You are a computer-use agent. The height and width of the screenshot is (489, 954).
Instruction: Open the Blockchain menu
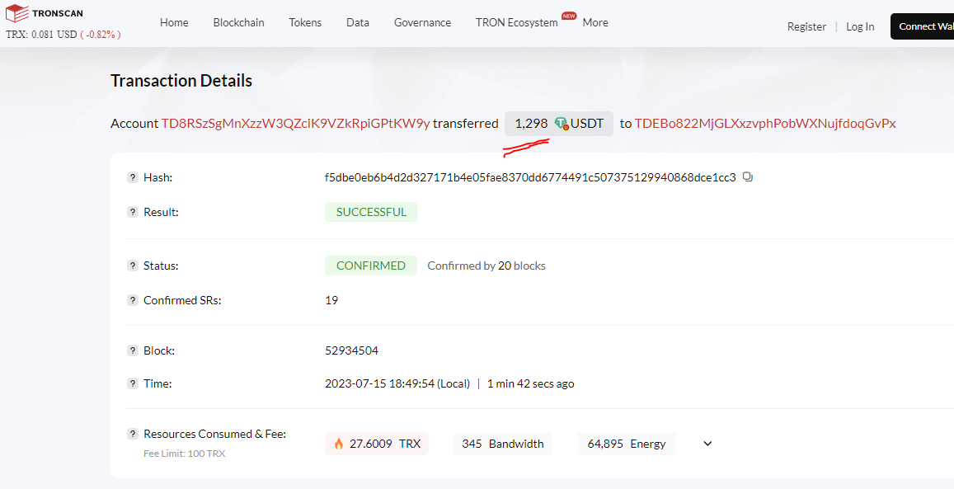pyautogui.click(x=238, y=22)
